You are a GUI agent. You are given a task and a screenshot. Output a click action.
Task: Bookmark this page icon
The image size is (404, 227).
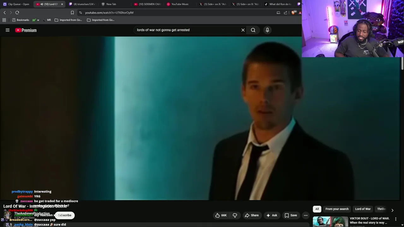click(72, 13)
